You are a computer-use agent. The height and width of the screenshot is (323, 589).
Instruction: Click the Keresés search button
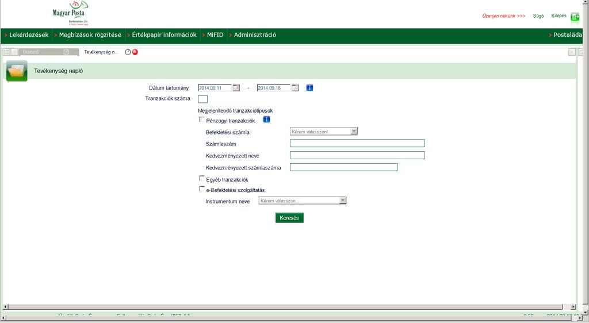point(289,218)
